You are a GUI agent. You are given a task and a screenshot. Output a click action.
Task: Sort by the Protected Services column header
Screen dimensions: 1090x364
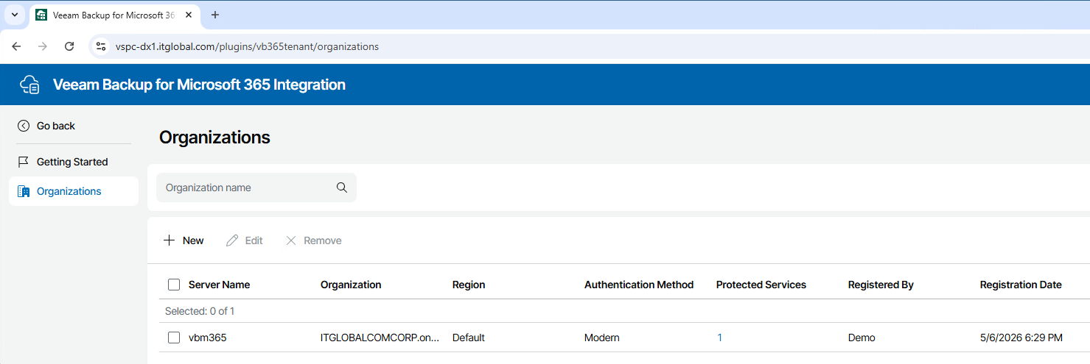click(761, 285)
